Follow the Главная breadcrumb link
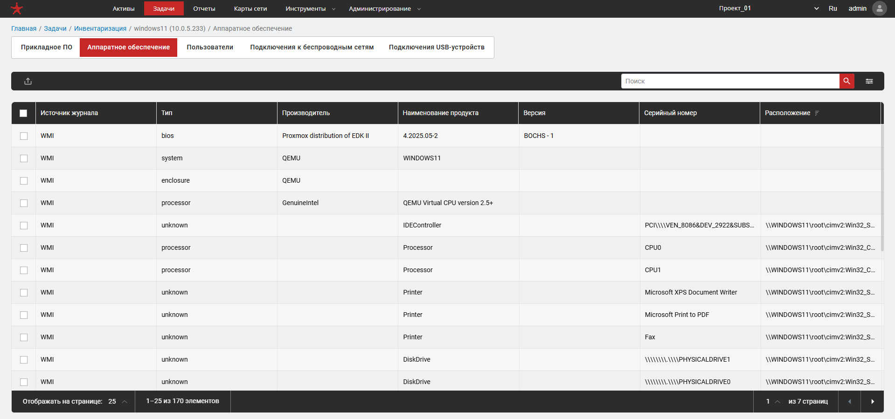Image resolution: width=895 pixels, height=419 pixels. [24, 28]
